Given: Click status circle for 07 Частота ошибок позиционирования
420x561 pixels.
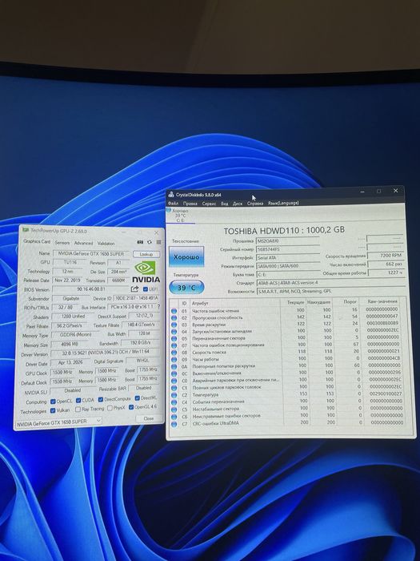Looking at the screenshot, I should point(174,345).
